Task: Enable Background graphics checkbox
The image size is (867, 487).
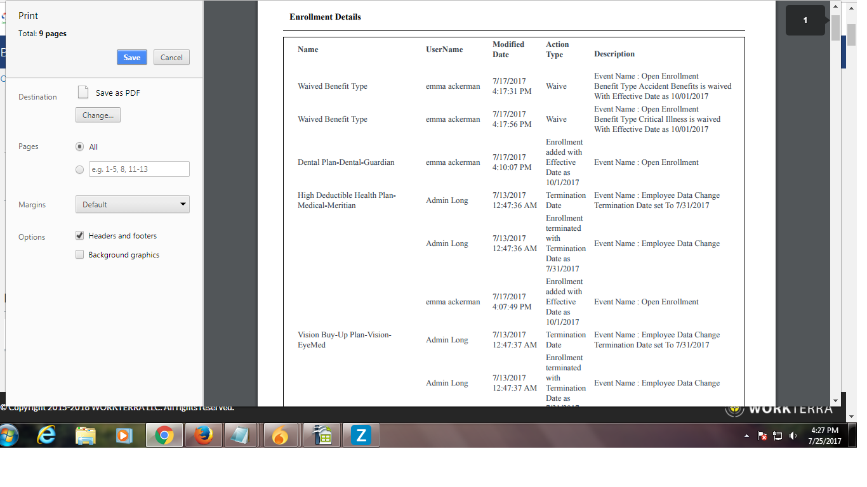Action: (x=80, y=254)
